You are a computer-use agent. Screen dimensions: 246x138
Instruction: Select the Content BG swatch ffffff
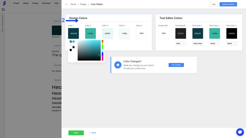[164, 33]
